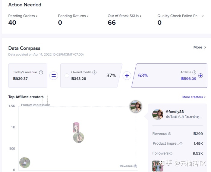Image resolution: width=211 pixels, height=172 pixels.
Task: Show help for Followers metric
Action: tap(171, 153)
